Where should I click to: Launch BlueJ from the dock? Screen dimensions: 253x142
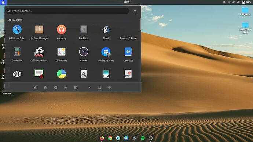coord(135,138)
